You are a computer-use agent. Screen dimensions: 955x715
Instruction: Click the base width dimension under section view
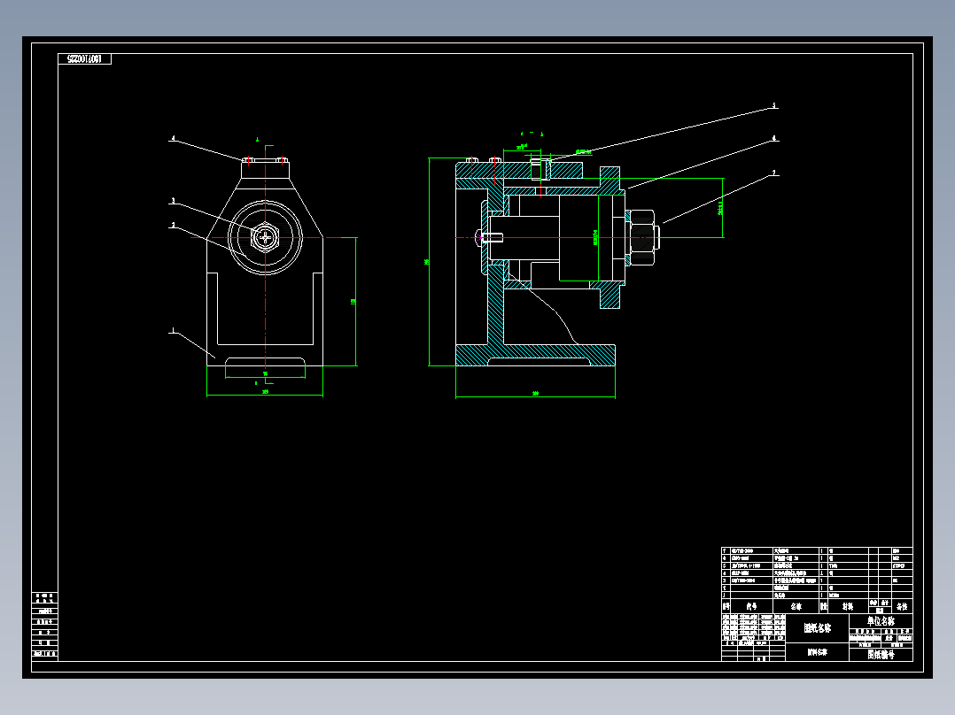[535, 394]
